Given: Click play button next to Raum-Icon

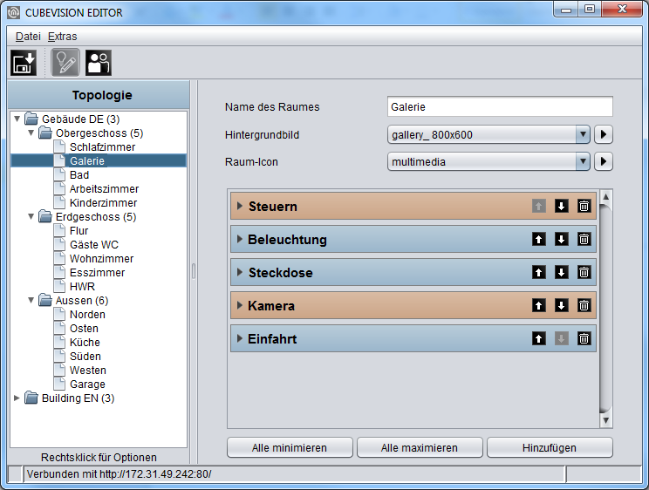Looking at the screenshot, I should [x=604, y=161].
